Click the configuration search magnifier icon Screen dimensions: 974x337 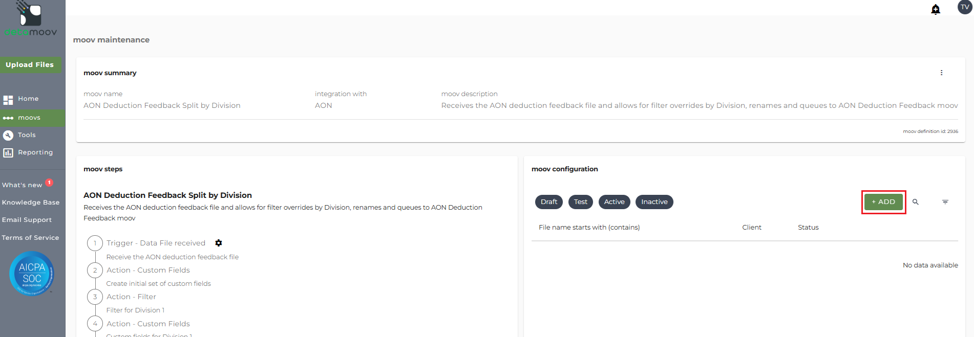pyautogui.click(x=916, y=202)
